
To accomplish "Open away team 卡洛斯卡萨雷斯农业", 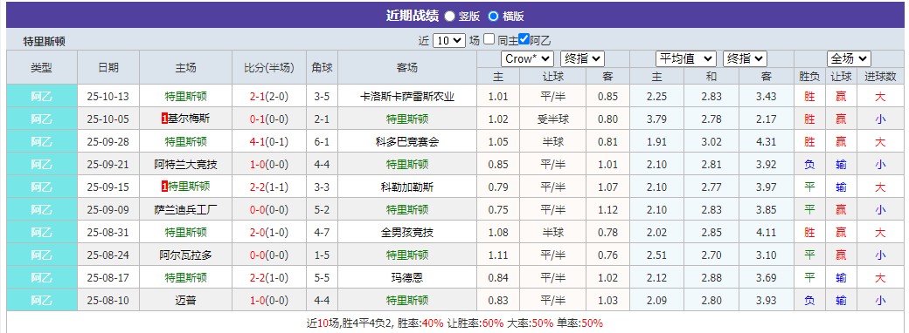I will (407, 97).
